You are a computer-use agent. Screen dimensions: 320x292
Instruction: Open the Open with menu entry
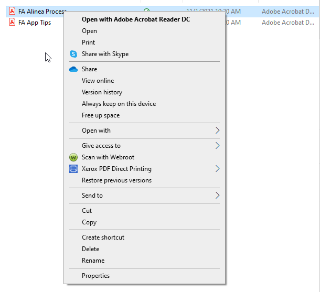click(x=144, y=131)
